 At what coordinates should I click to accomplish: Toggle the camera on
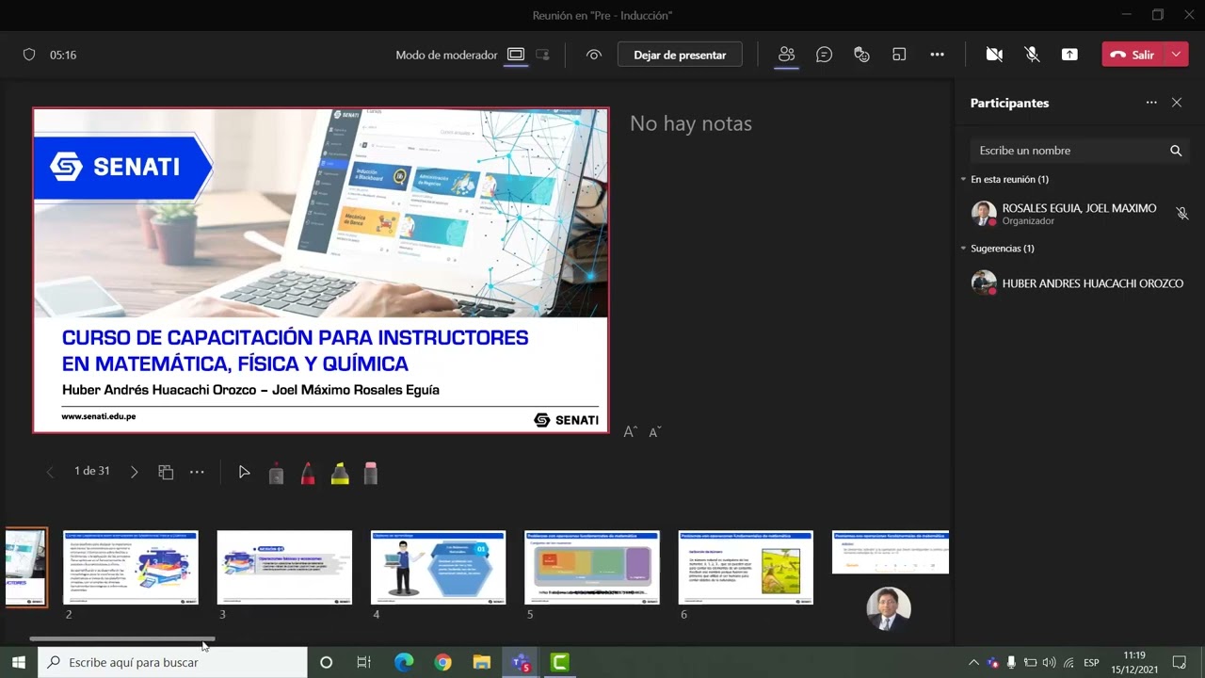pyautogui.click(x=994, y=55)
